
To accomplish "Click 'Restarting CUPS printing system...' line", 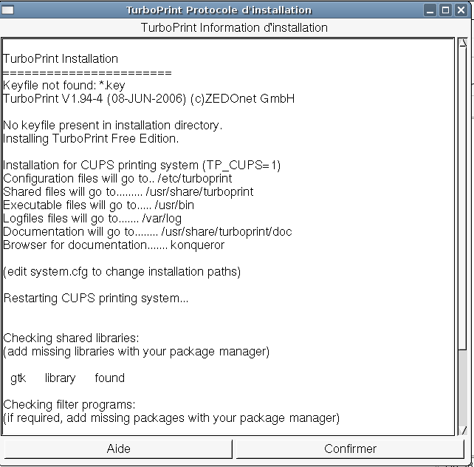I will [x=96, y=299].
